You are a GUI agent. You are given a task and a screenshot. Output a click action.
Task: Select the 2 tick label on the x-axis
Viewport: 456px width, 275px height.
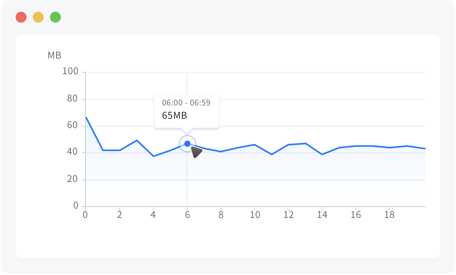tap(119, 215)
